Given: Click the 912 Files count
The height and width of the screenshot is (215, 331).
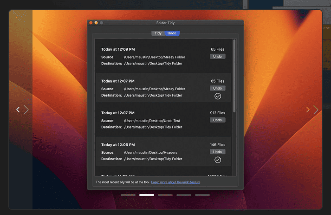Looking at the screenshot, I should [x=218, y=113].
